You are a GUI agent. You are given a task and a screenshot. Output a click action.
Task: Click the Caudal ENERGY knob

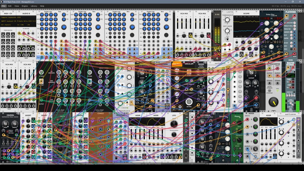15,123
